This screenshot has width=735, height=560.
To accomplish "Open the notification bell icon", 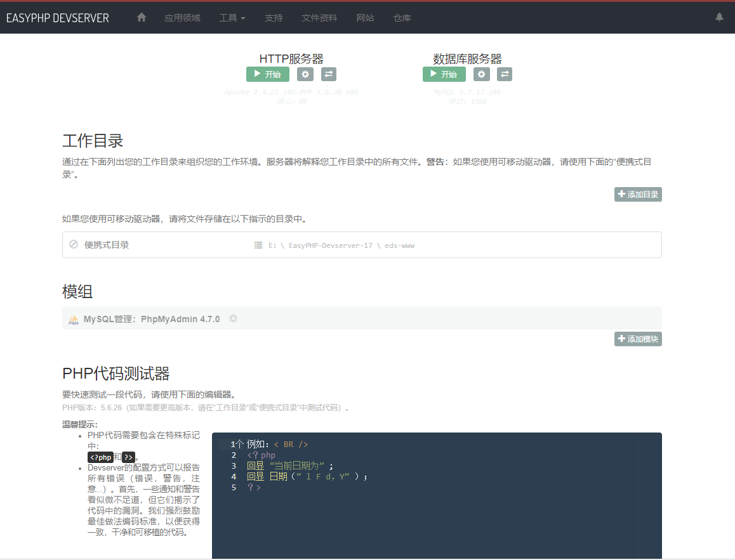I will click(720, 18).
